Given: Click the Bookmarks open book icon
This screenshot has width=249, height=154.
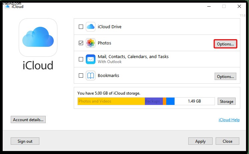Looking at the screenshot, I should (90, 75).
